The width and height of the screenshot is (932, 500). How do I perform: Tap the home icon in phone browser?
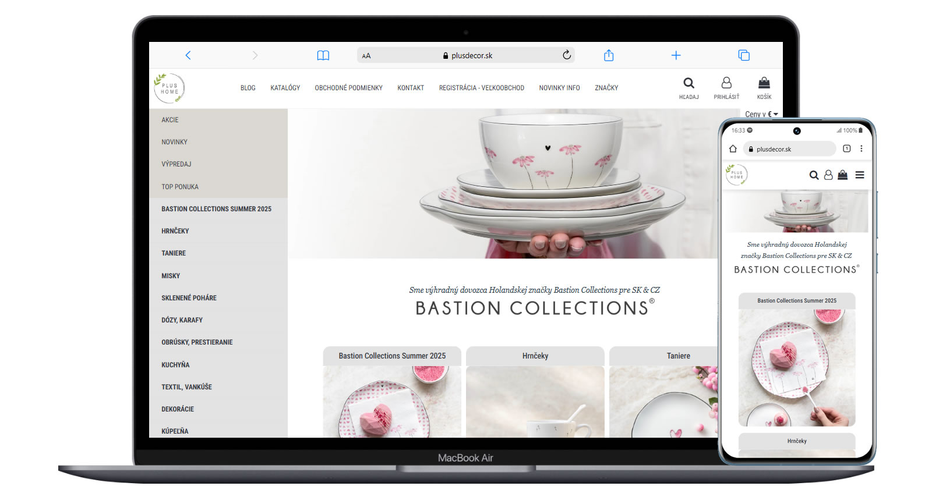coord(733,149)
